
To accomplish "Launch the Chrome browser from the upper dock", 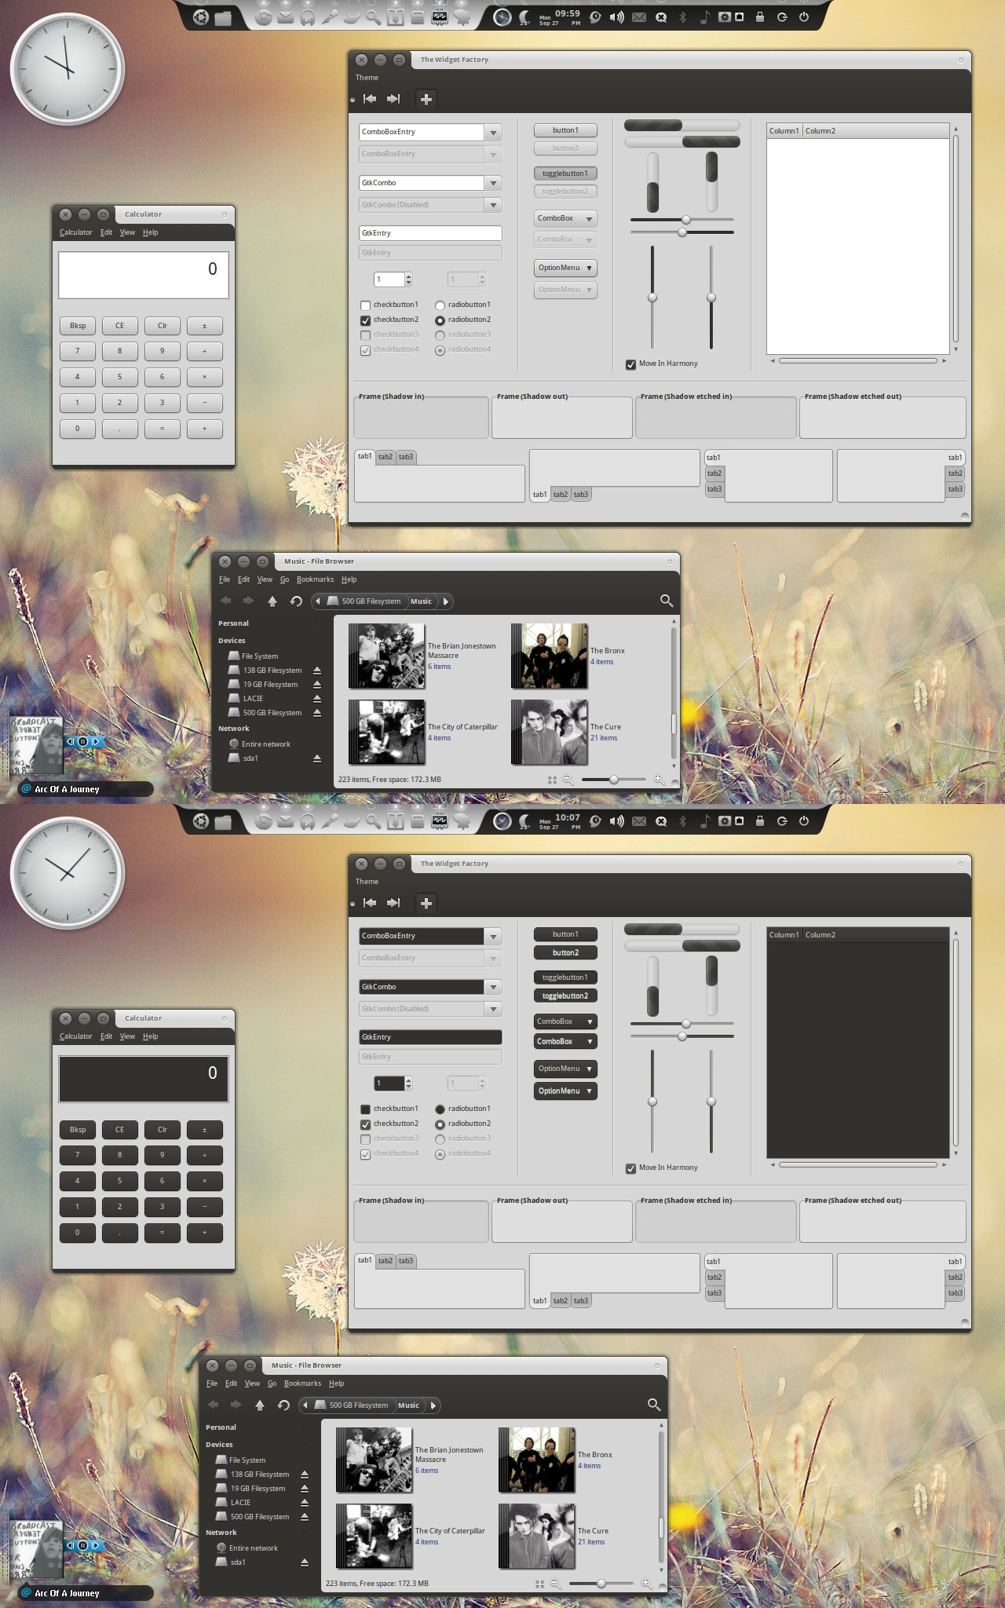I will coord(264,16).
